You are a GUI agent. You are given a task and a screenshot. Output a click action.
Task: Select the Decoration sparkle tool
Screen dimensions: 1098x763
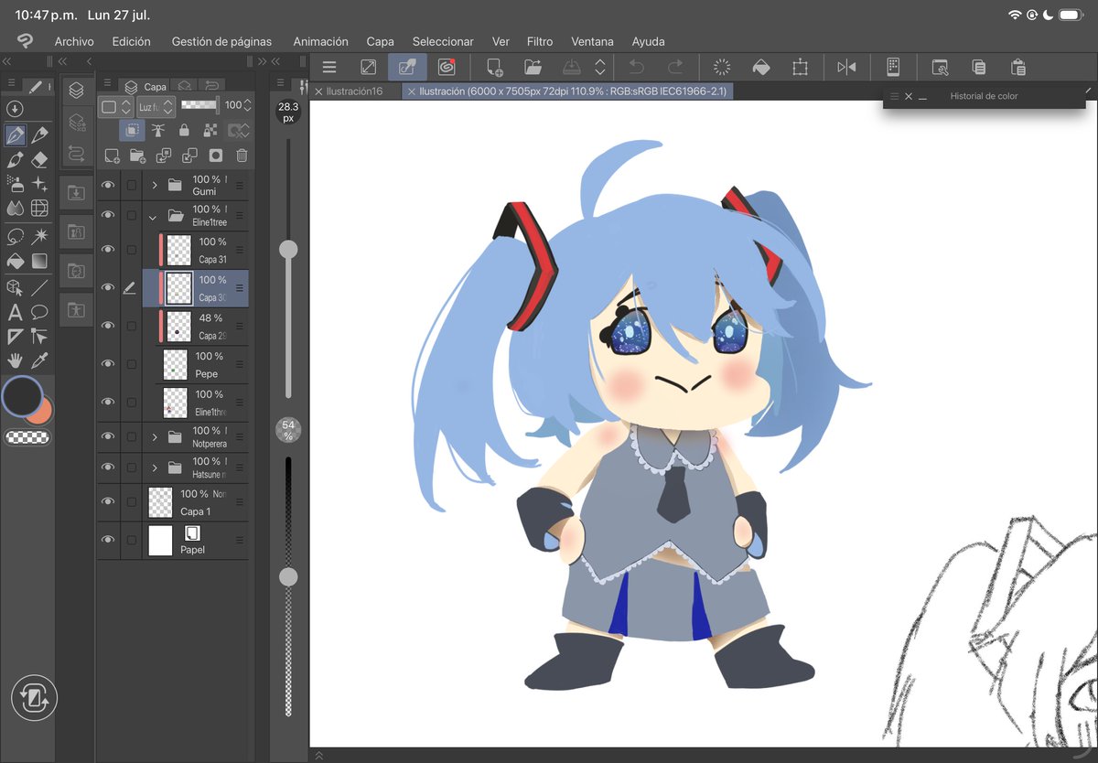(x=38, y=184)
